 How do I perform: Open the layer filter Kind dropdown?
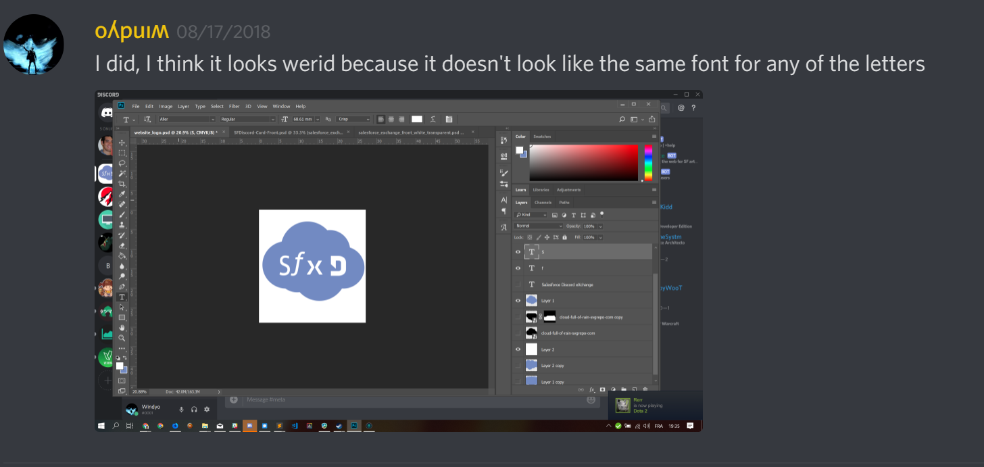tap(531, 215)
